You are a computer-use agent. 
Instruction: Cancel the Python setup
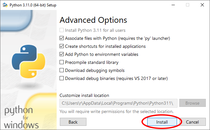pos(192,122)
